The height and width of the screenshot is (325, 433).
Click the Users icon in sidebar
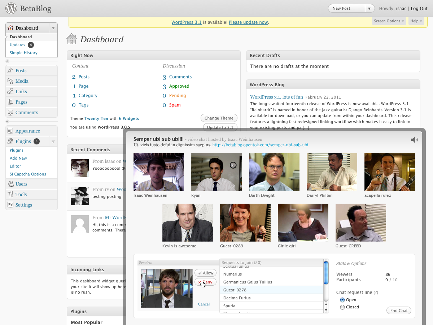click(x=10, y=184)
